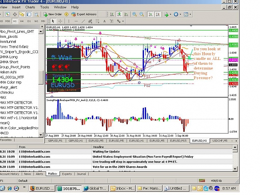The height and width of the screenshot is (195, 260).
Task: Select the text A tool
Action: (x=104, y=21)
